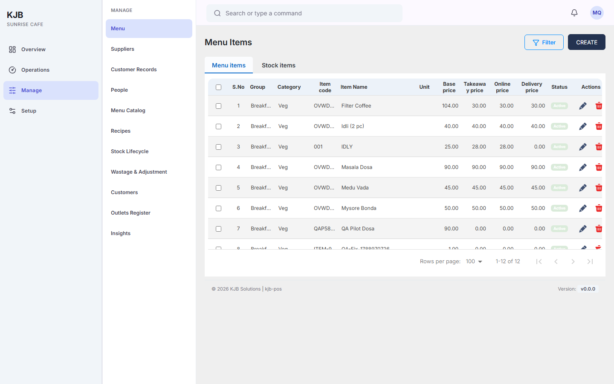Open Overview in the main sidebar
Viewport: 614px width, 384px height.
(51, 49)
